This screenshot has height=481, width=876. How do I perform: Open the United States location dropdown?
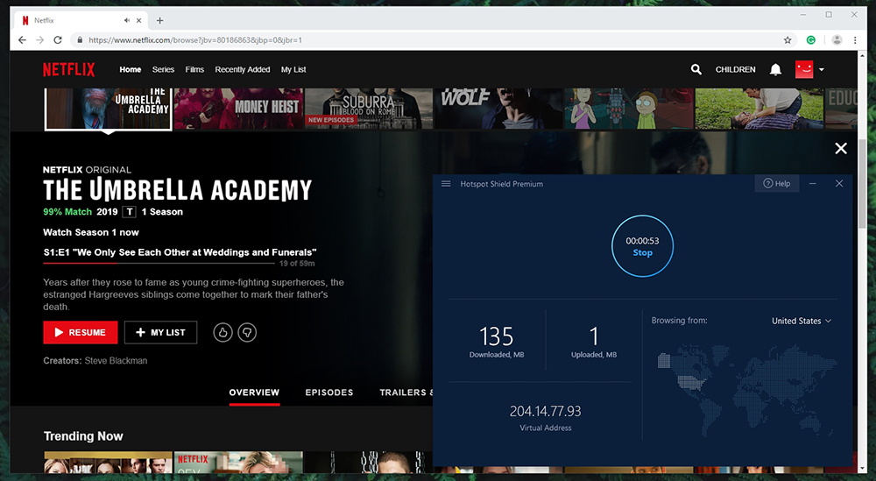[802, 321]
